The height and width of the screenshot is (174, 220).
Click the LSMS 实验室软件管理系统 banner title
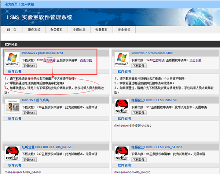(40, 17)
